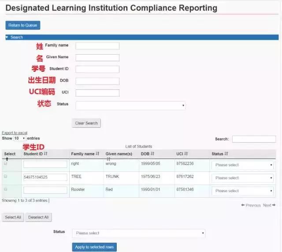Image resolution: width=282 pixels, height=252 pixels.
Task: Sort table by Given name(s) column icon
Action: [108, 158]
